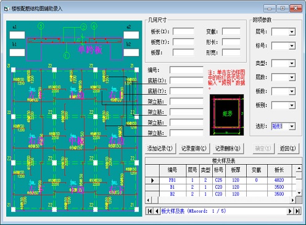The width and height of the screenshot is (306, 225).
Task: Jump to last record in navigator
Action: point(297,211)
